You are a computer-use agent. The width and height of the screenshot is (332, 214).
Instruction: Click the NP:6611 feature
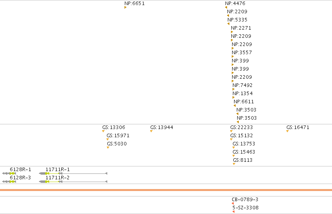click(244, 102)
